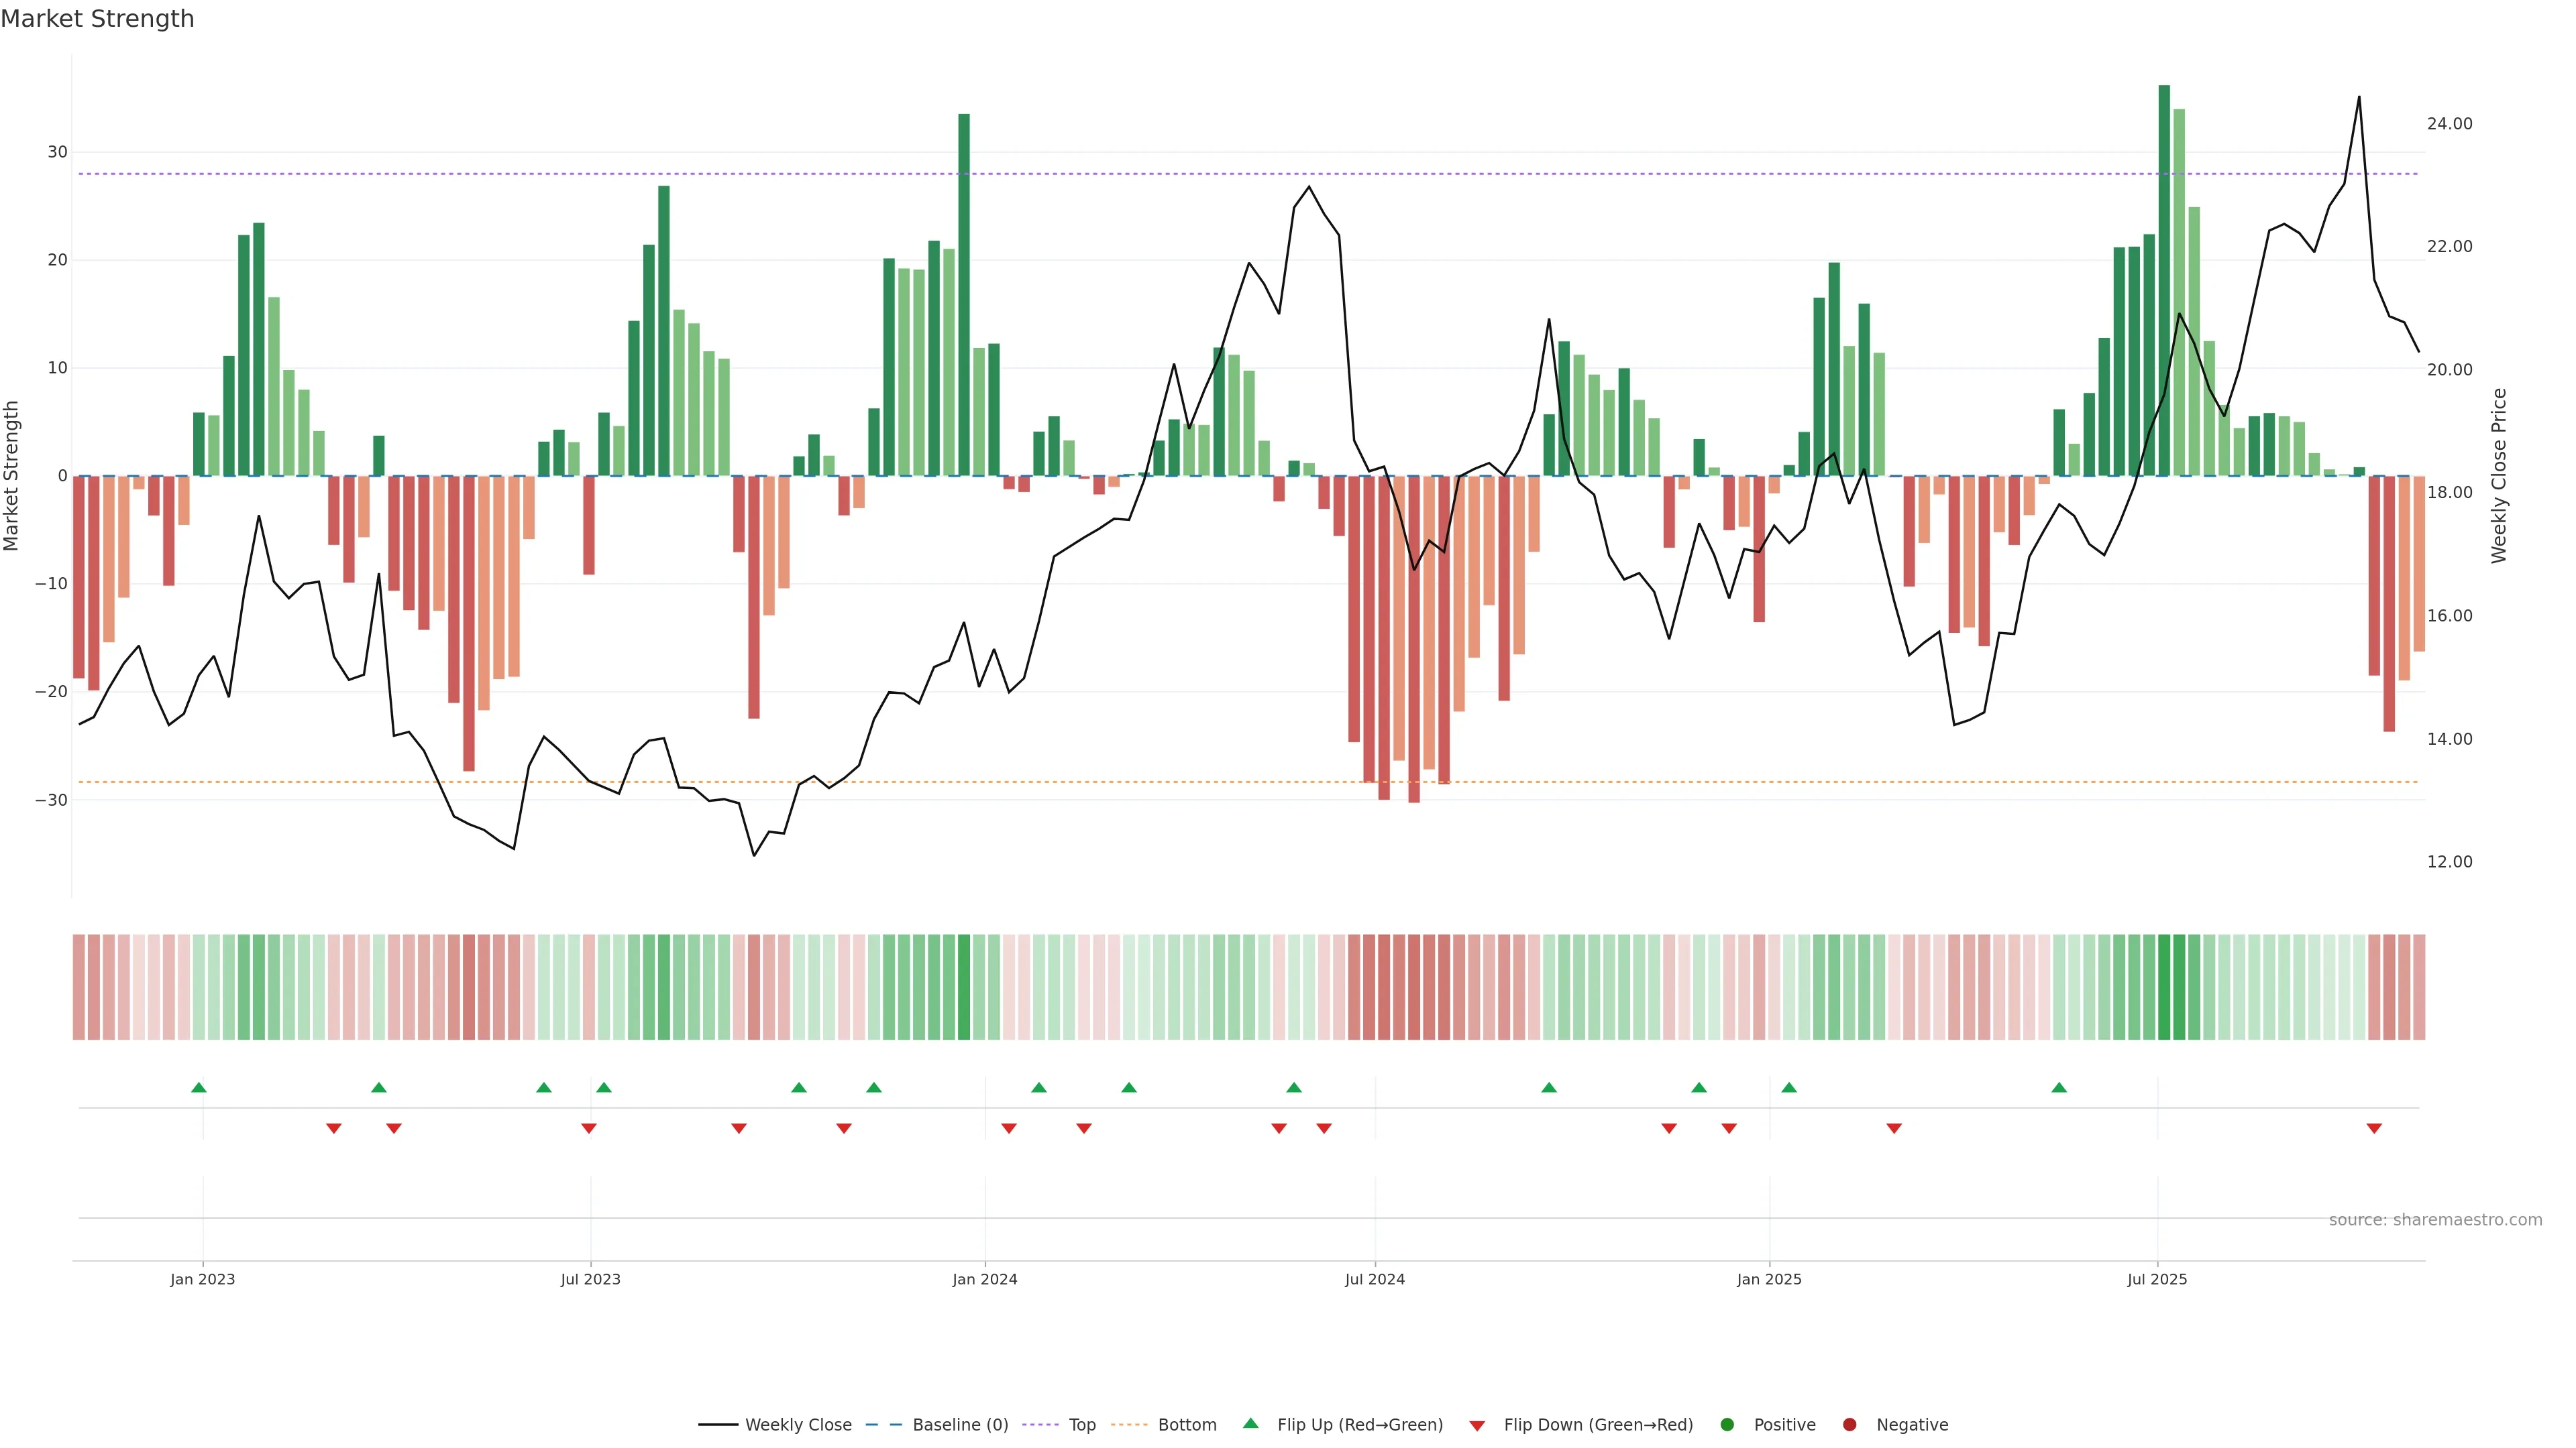Click the red Flip Down legend triangle
This screenshot has width=2576, height=1448.
click(x=1476, y=1426)
